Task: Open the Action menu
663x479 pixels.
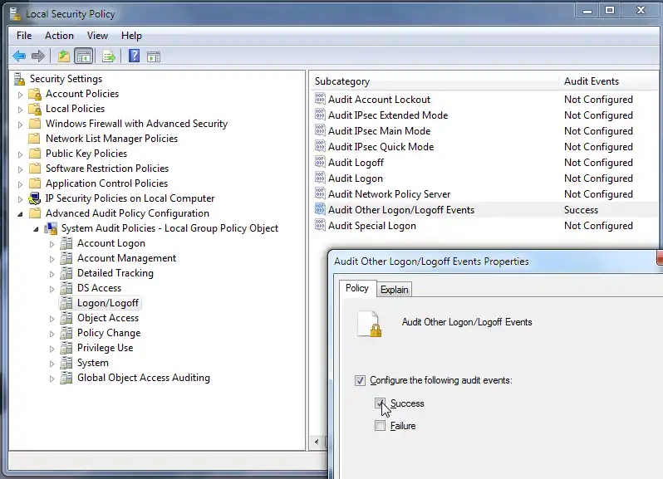Action: click(59, 36)
